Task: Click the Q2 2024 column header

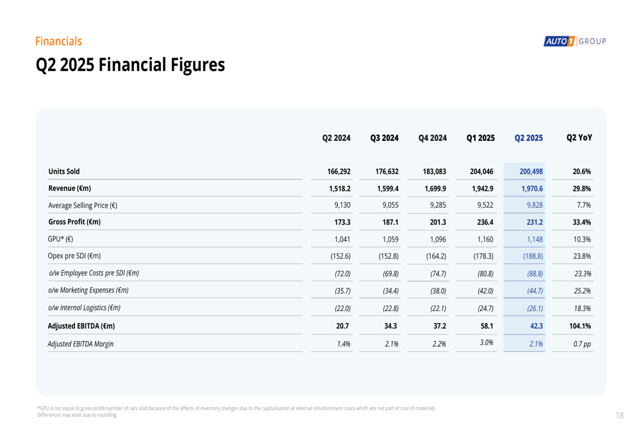Action: coord(336,138)
